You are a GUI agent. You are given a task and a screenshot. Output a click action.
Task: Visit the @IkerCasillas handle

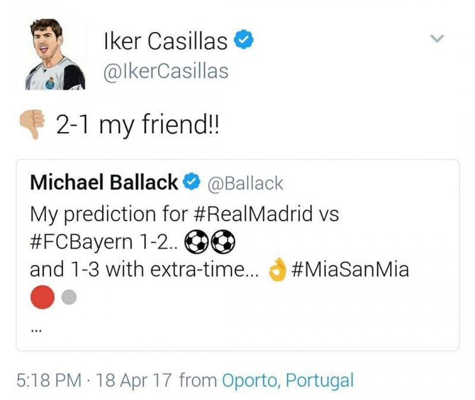[166, 71]
